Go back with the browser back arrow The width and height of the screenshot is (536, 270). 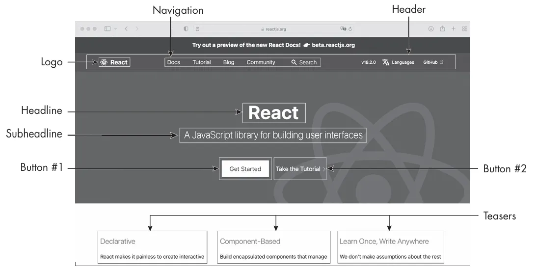[x=126, y=29]
